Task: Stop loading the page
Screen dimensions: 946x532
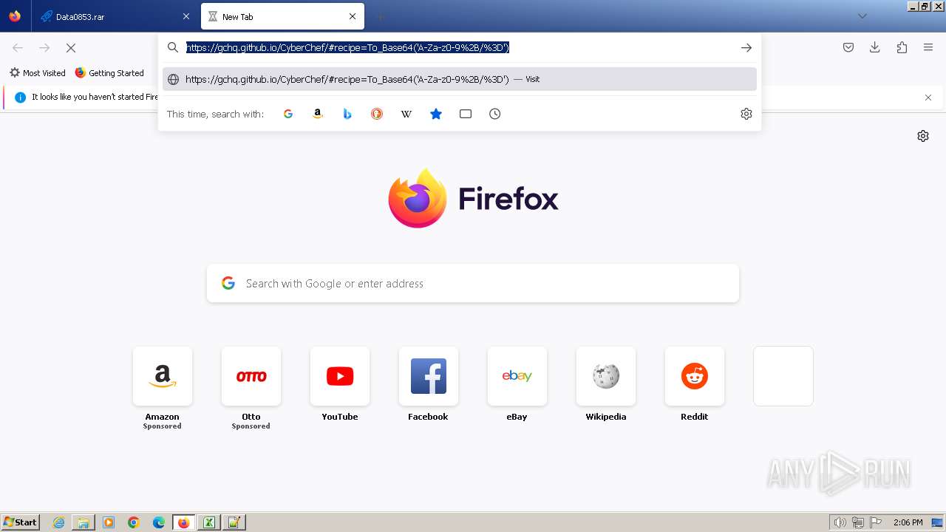Action: click(x=71, y=47)
